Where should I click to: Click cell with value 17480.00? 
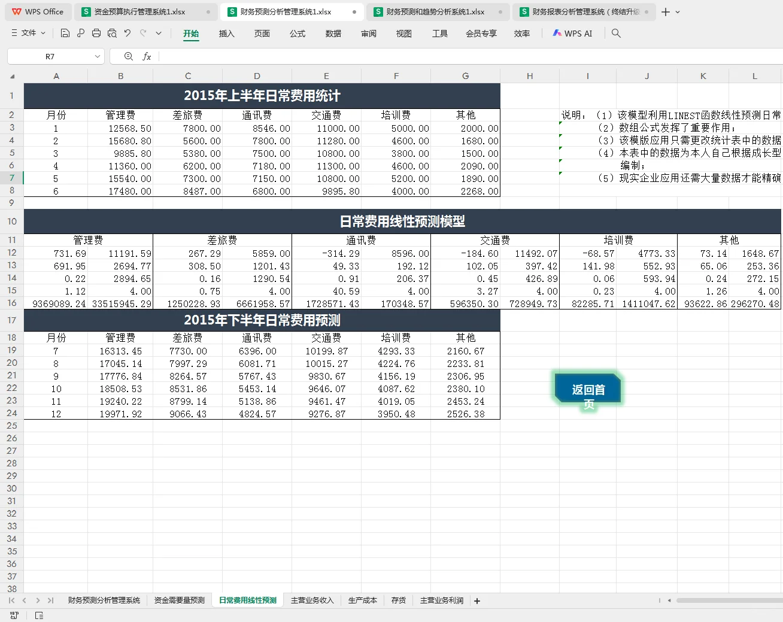(x=120, y=191)
